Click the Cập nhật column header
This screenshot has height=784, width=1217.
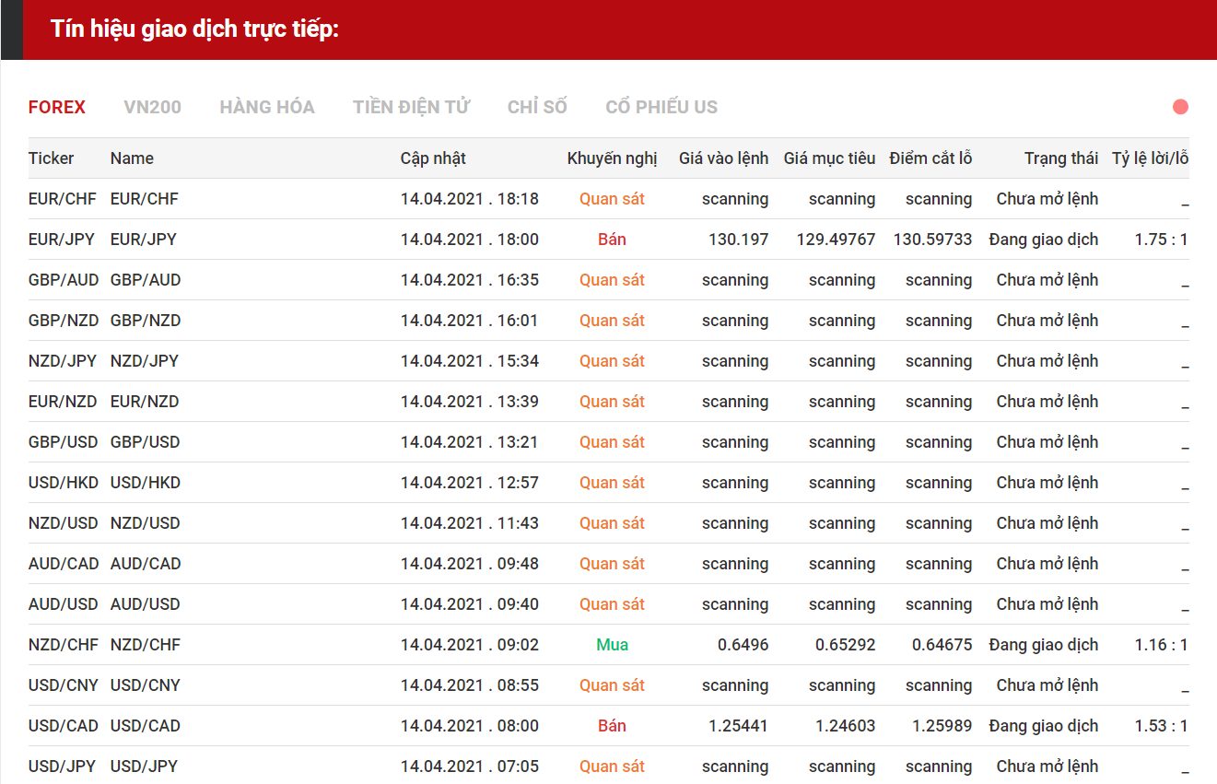click(x=433, y=158)
